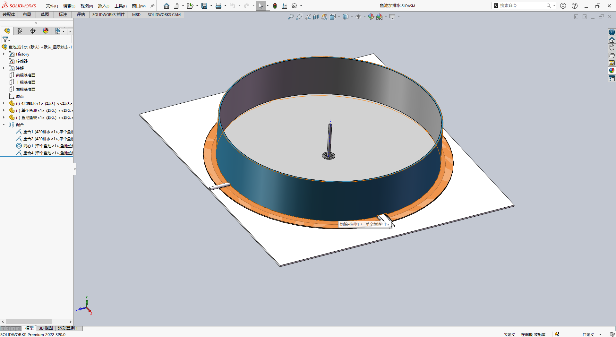616x337 pixels.
Task: Switch to the 草图 ribbon tab
Action: click(45, 14)
